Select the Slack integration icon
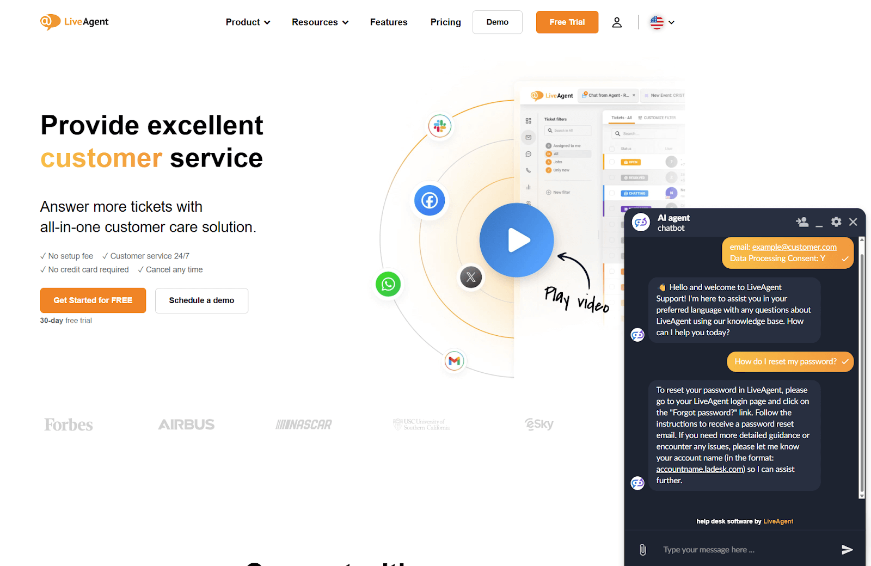Viewport: 871px width, 566px height. [x=440, y=126]
